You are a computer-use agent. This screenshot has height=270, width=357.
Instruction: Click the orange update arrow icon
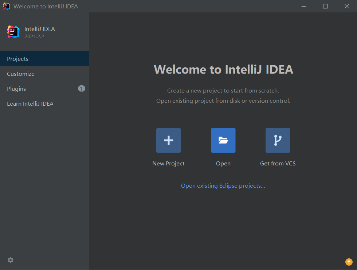click(x=349, y=262)
